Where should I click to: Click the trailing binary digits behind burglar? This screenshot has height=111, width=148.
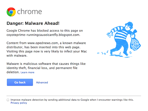point(103,53)
